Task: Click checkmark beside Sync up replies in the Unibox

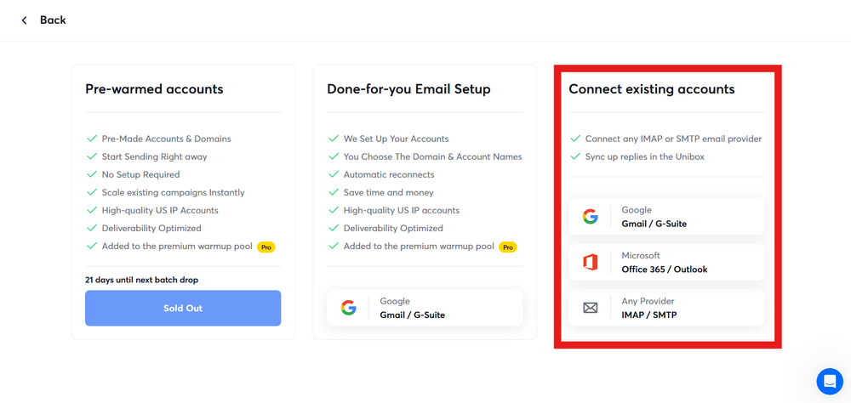Action: 574,156
